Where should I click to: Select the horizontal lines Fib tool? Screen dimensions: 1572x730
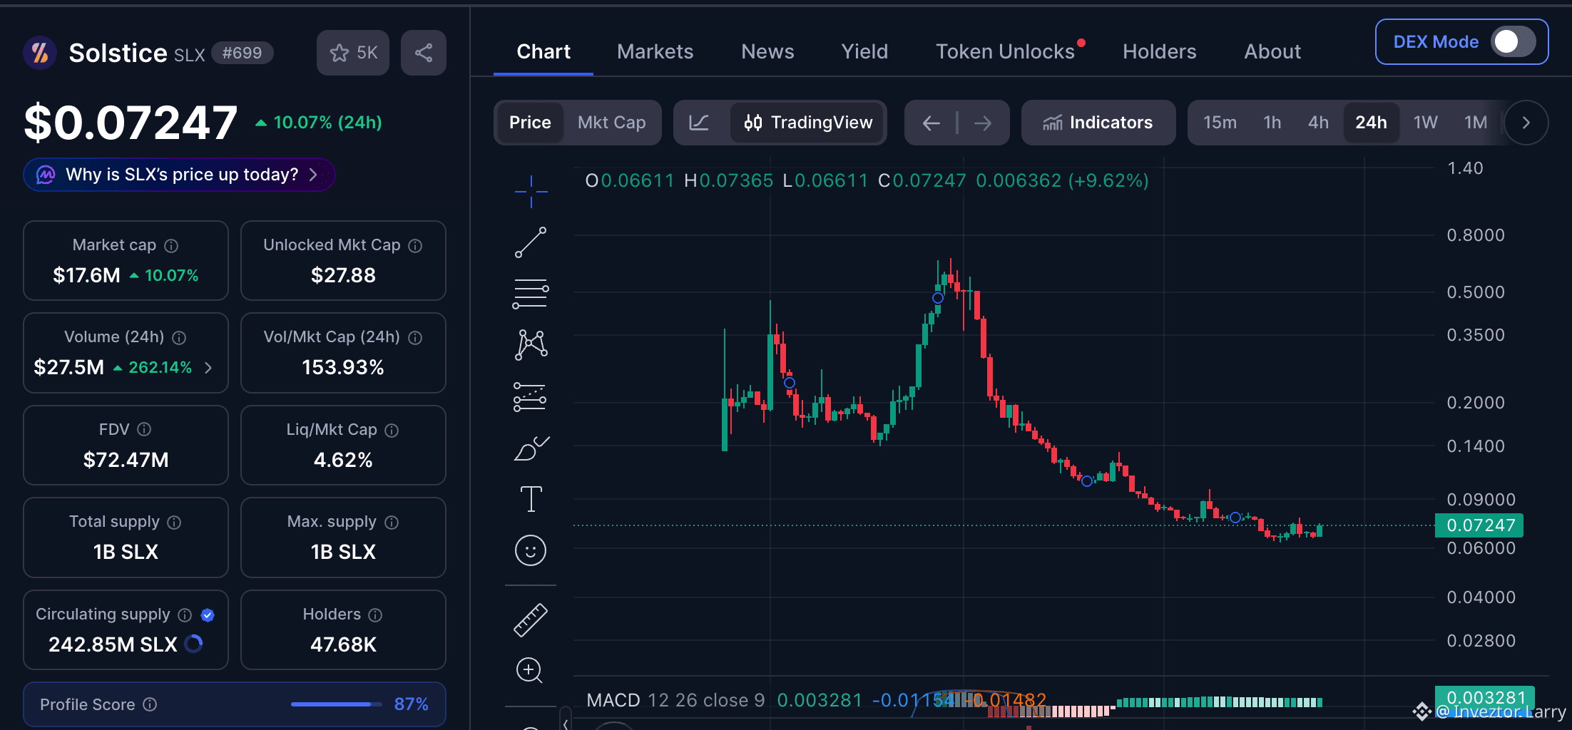(x=531, y=294)
